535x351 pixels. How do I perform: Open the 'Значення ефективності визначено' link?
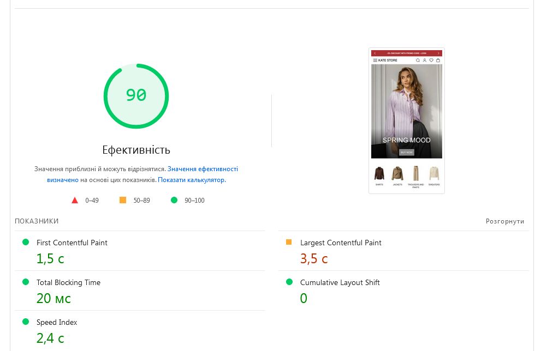click(203, 169)
